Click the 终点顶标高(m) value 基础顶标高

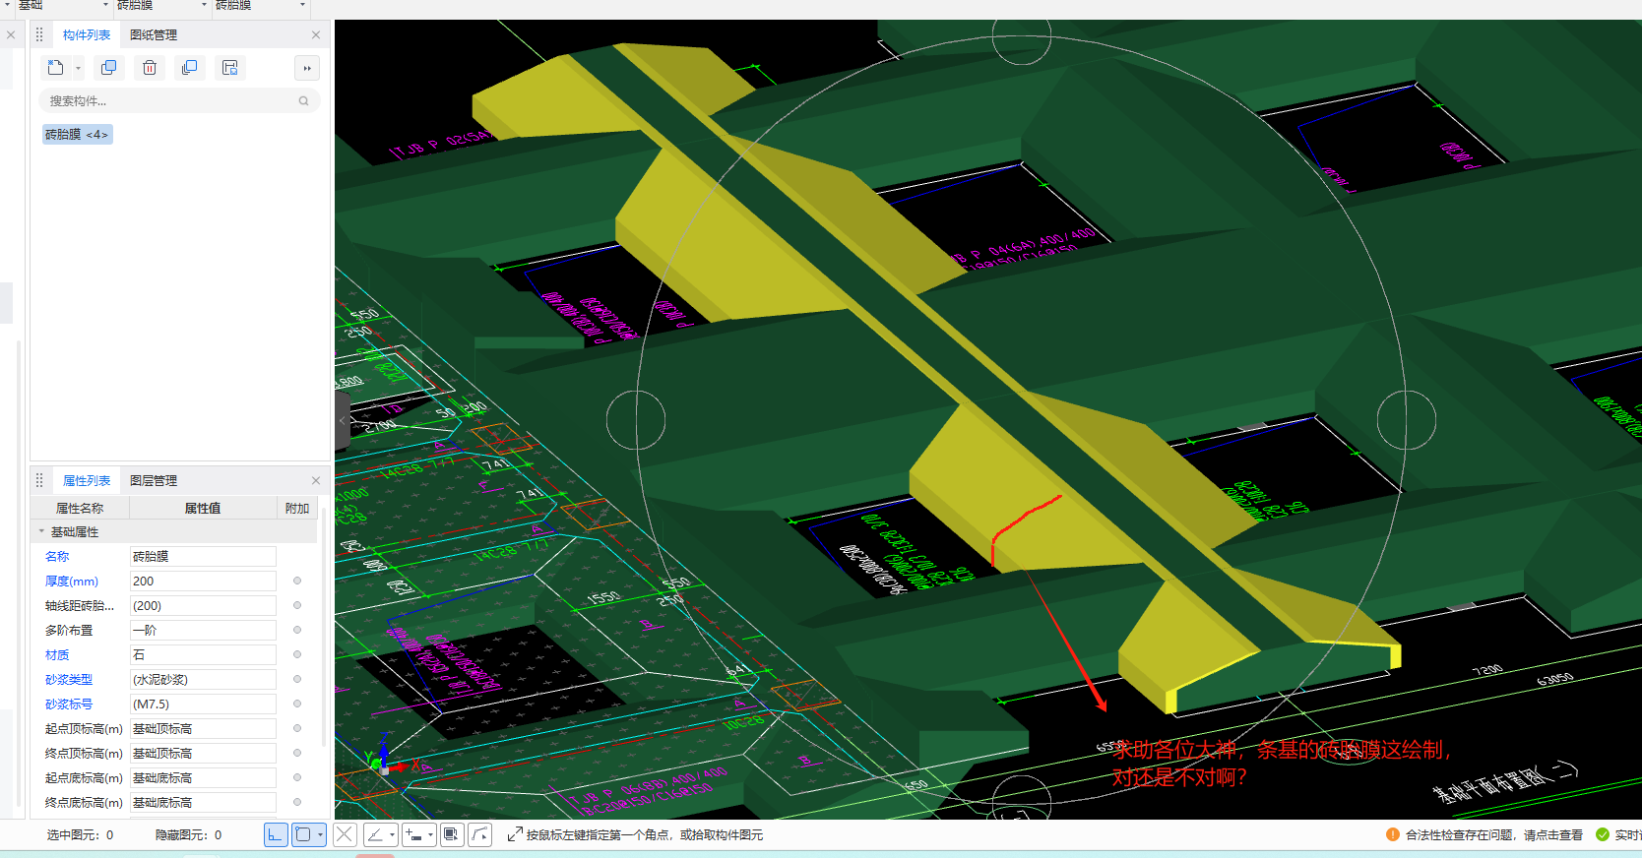[203, 754]
